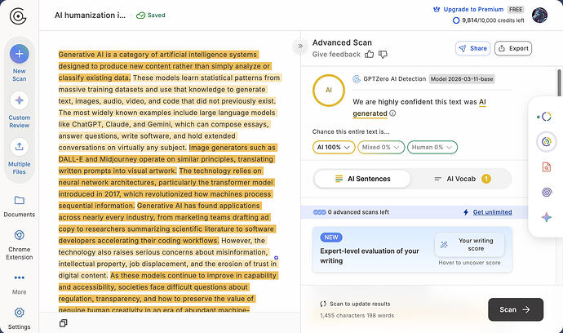Screen dimensions: 563x333
Task: Click the top loading-ring icon in right toolbar
Action: (x=545, y=117)
